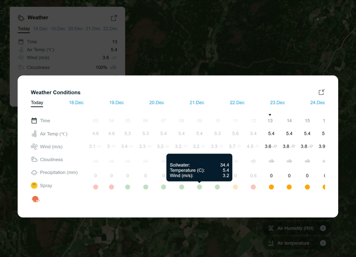Select the hour 14 time column
The image size is (356, 257).
tap(289, 121)
